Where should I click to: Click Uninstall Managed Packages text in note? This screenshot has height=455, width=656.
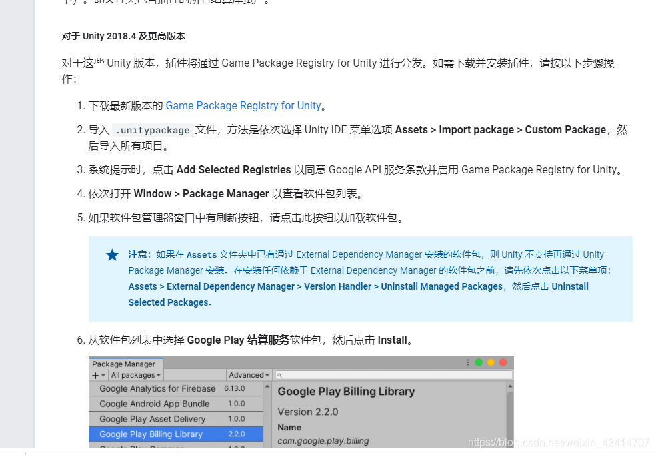(441, 286)
